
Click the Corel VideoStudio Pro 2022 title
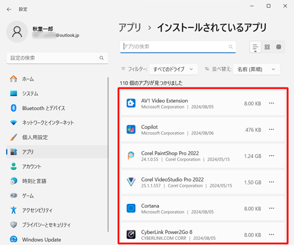point(172,179)
